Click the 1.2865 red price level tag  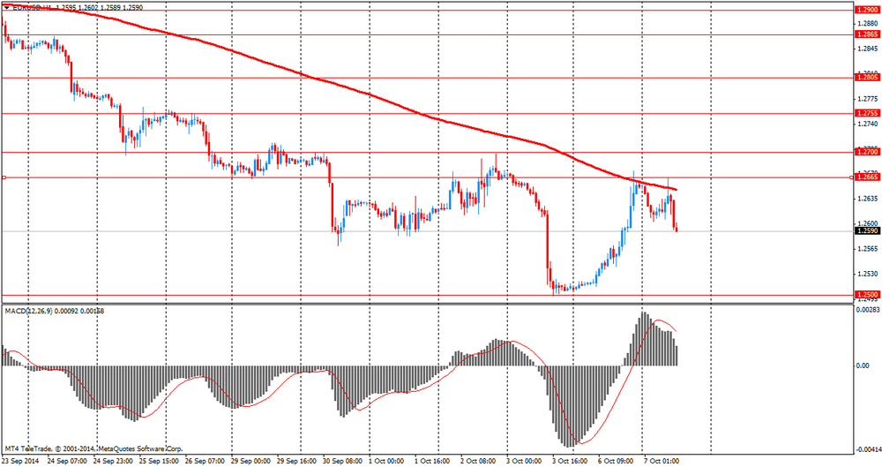[x=867, y=34]
